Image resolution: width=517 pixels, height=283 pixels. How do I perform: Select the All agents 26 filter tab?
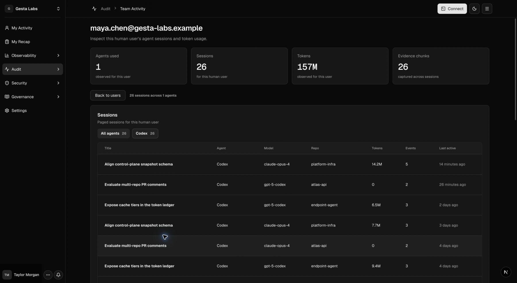click(x=113, y=133)
